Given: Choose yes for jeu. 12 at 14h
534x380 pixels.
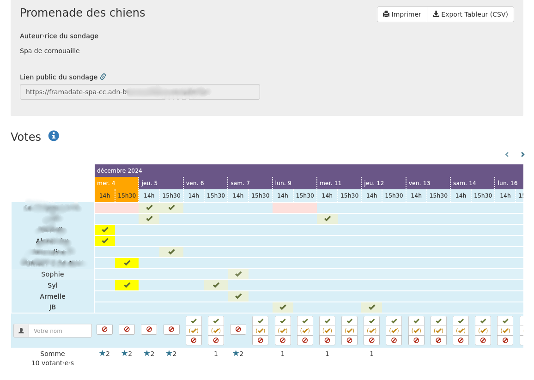Looking at the screenshot, I should tap(371, 321).
